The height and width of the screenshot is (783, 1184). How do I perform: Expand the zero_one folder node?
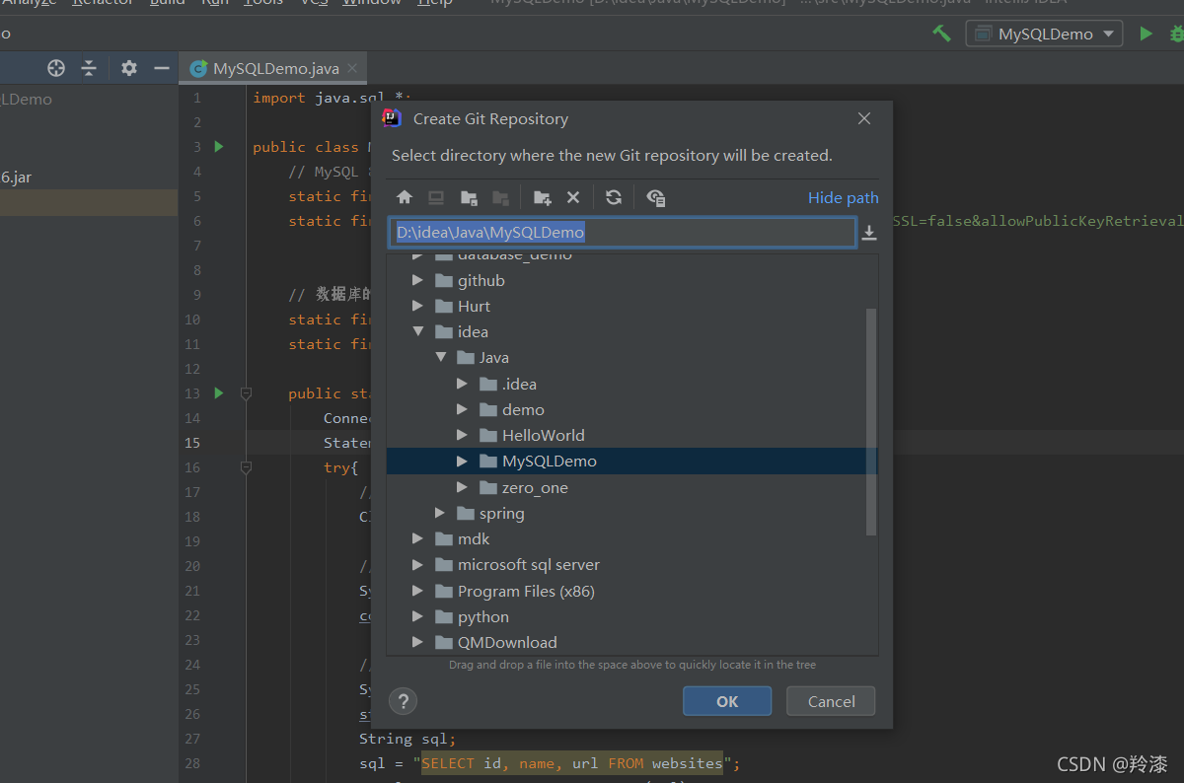tap(462, 487)
